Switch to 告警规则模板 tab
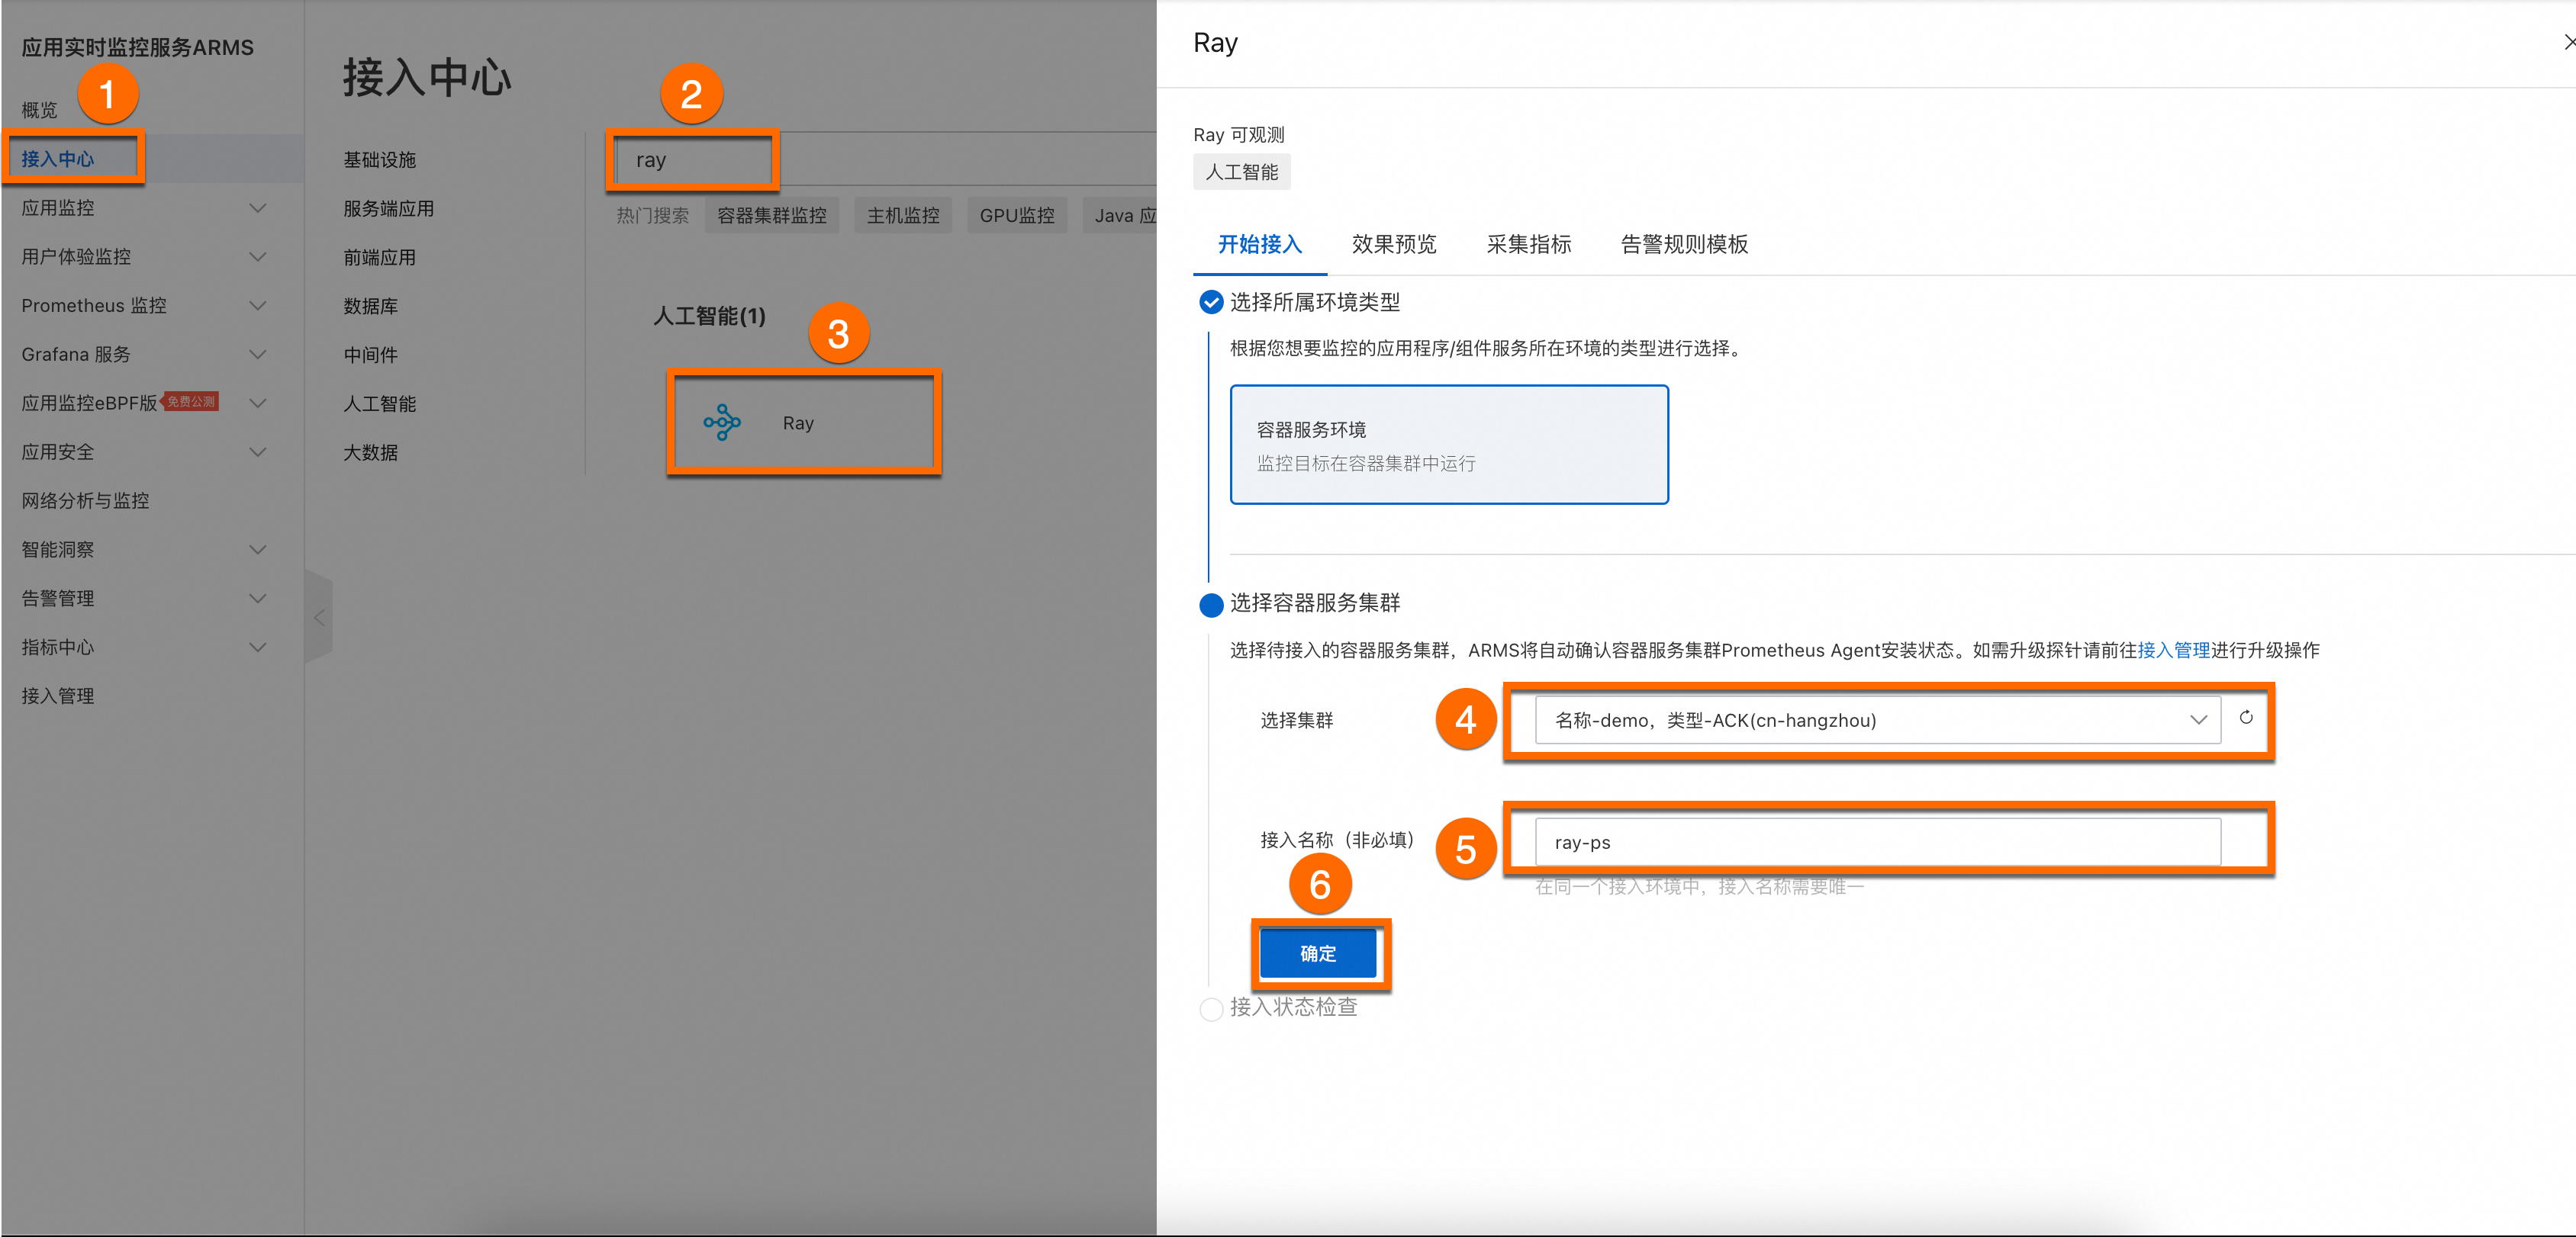 click(1684, 244)
